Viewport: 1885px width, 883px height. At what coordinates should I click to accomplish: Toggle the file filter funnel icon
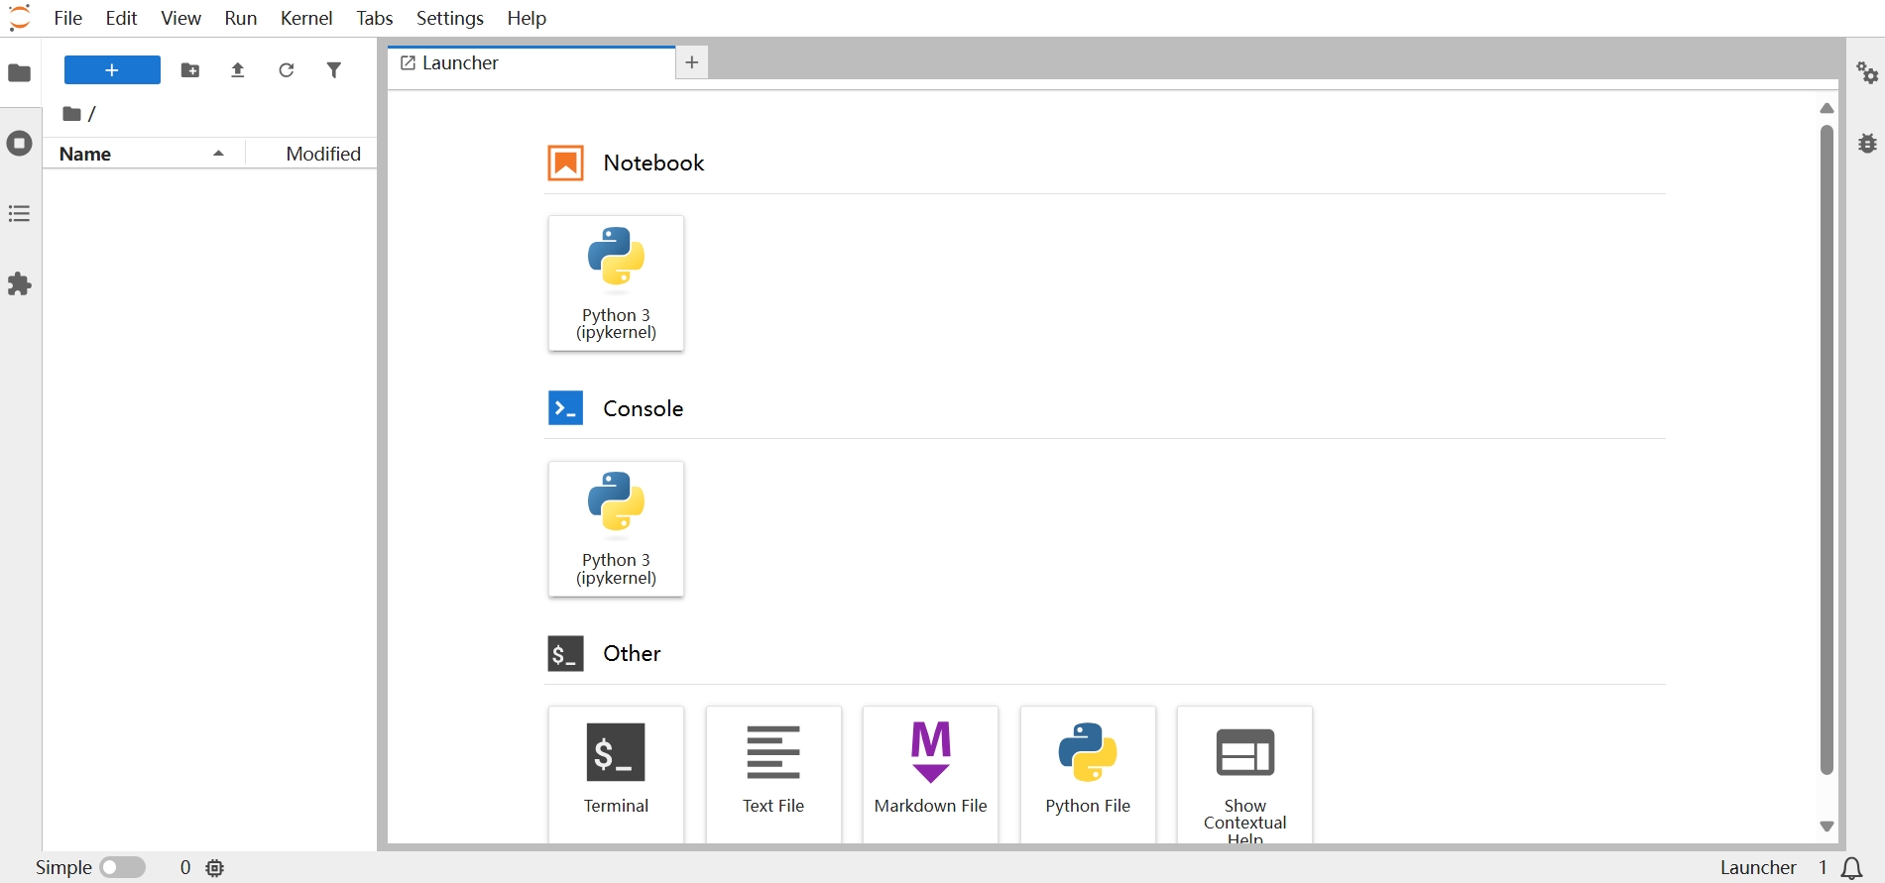[334, 70]
